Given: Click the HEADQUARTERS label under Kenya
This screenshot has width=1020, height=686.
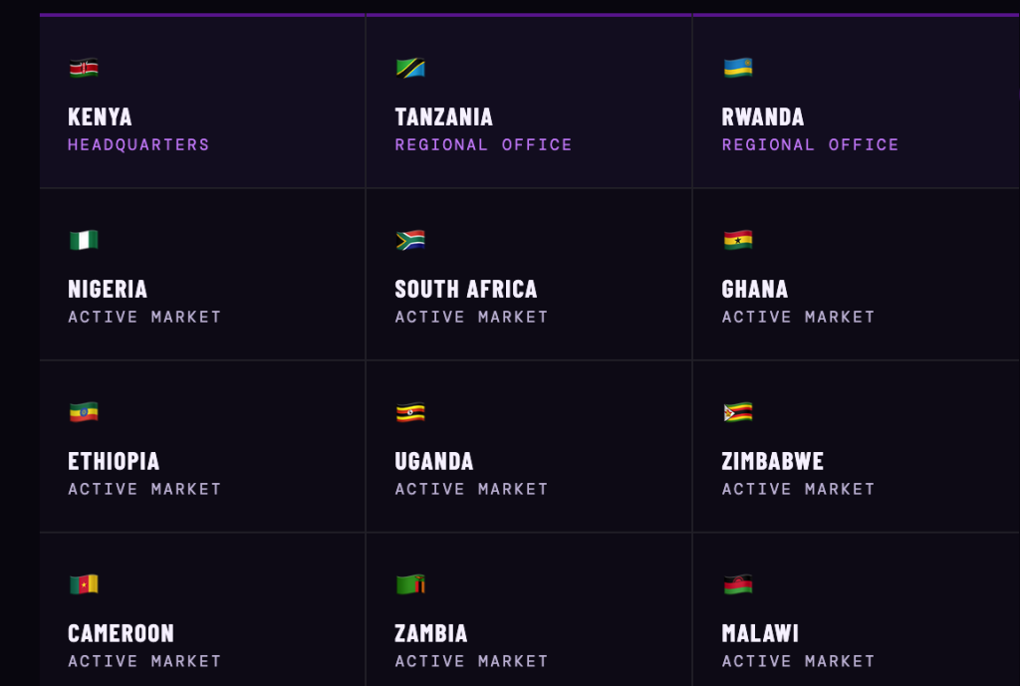Looking at the screenshot, I should pyautogui.click(x=138, y=145).
